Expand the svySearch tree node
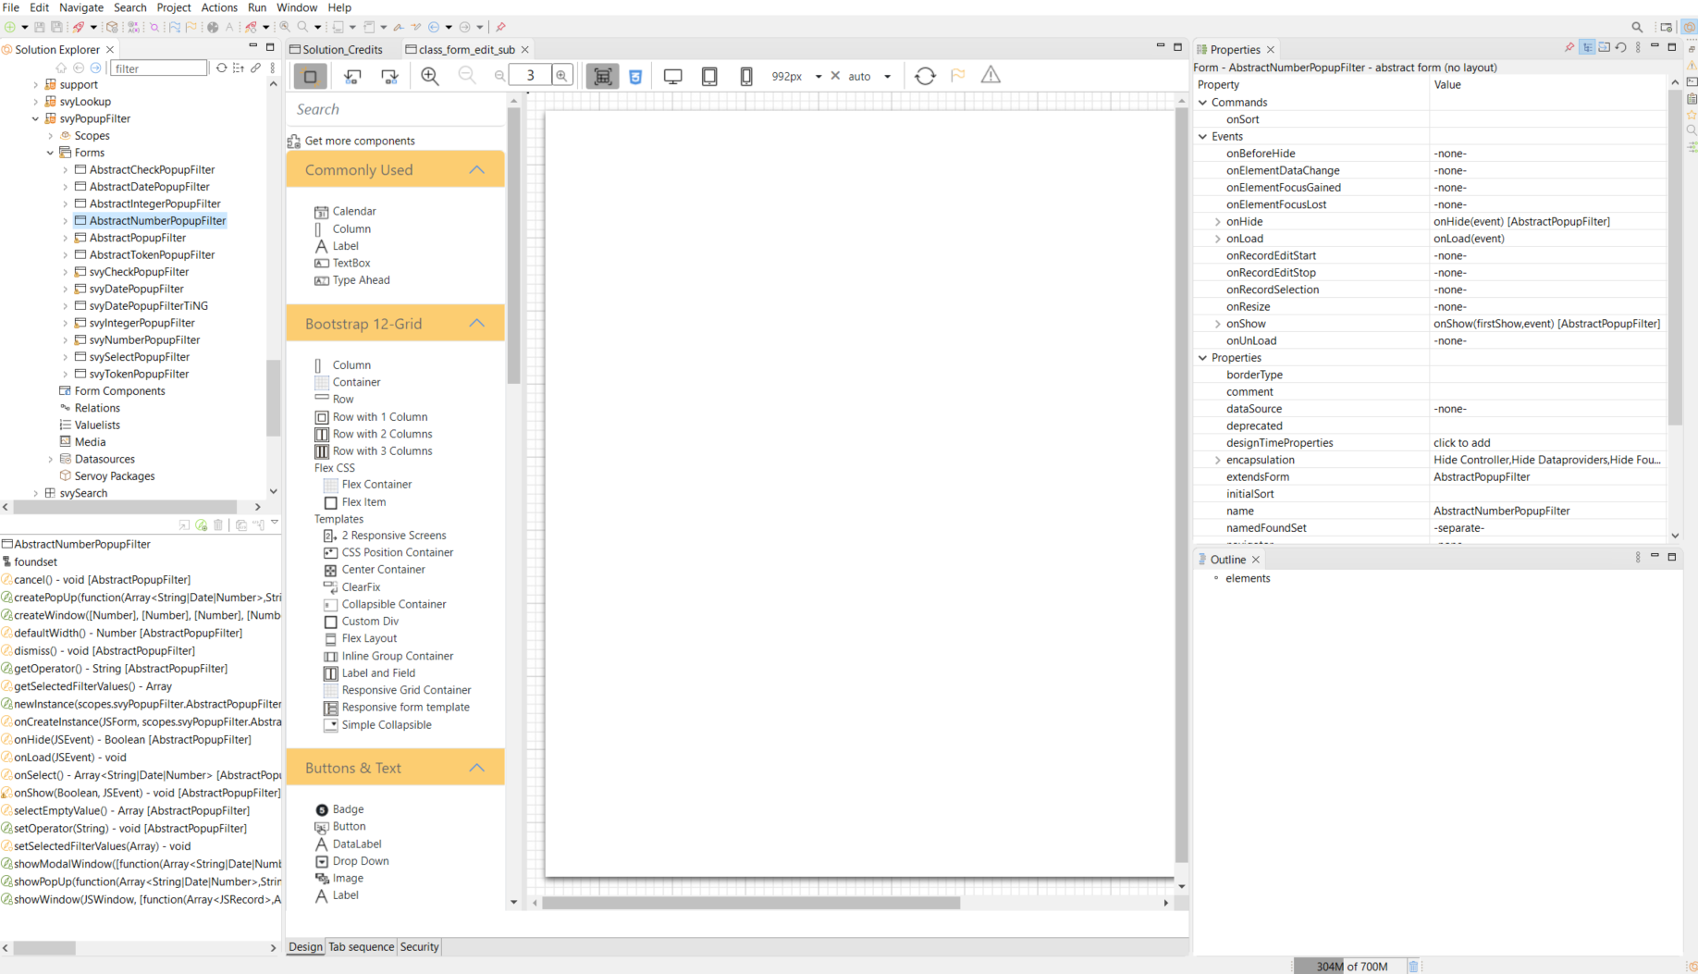Viewport: 1698px width, 974px height. [36, 493]
